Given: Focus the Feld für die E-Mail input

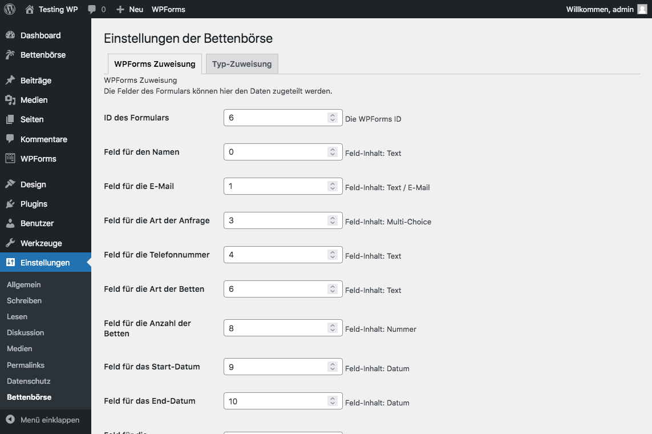Looking at the screenshot, I should [283, 186].
